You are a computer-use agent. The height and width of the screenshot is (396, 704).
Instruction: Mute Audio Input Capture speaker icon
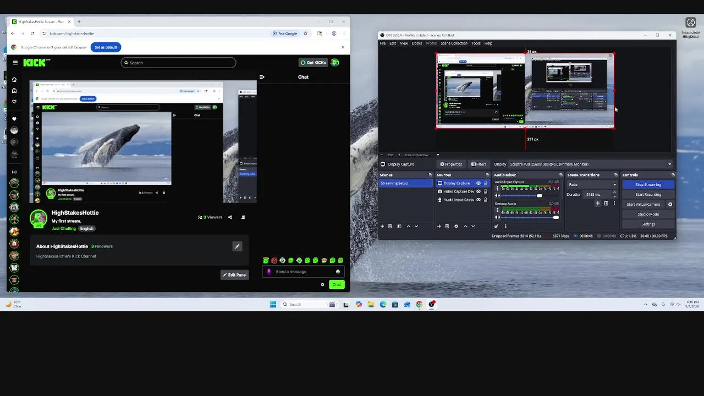coord(498,196)
